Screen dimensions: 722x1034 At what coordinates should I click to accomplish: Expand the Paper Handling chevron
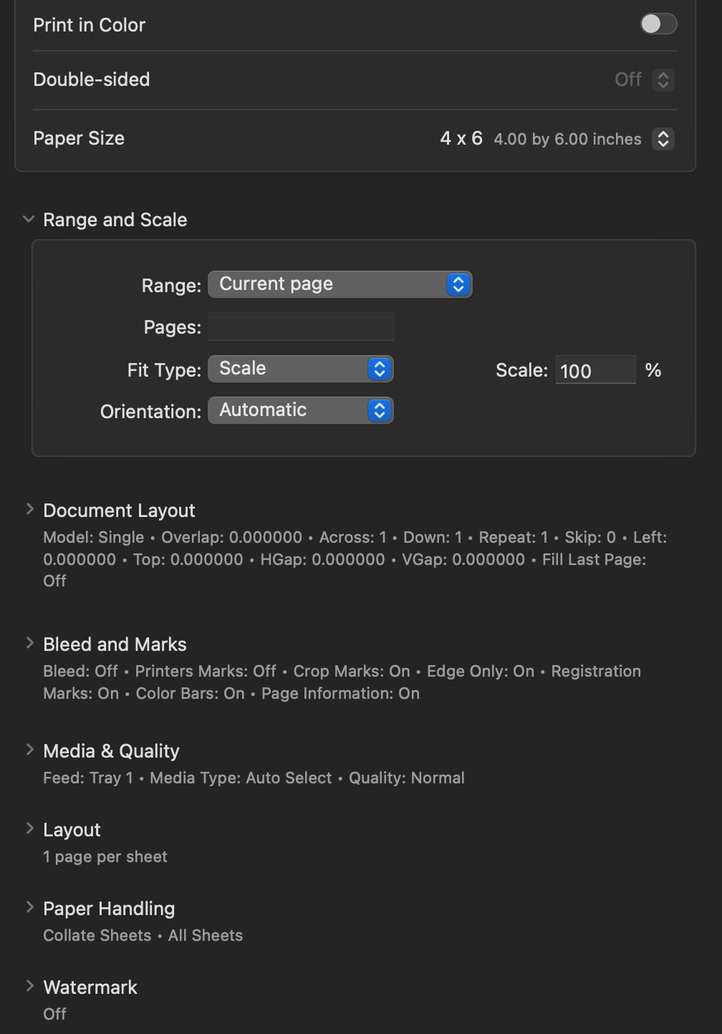[x=29, y=907]
